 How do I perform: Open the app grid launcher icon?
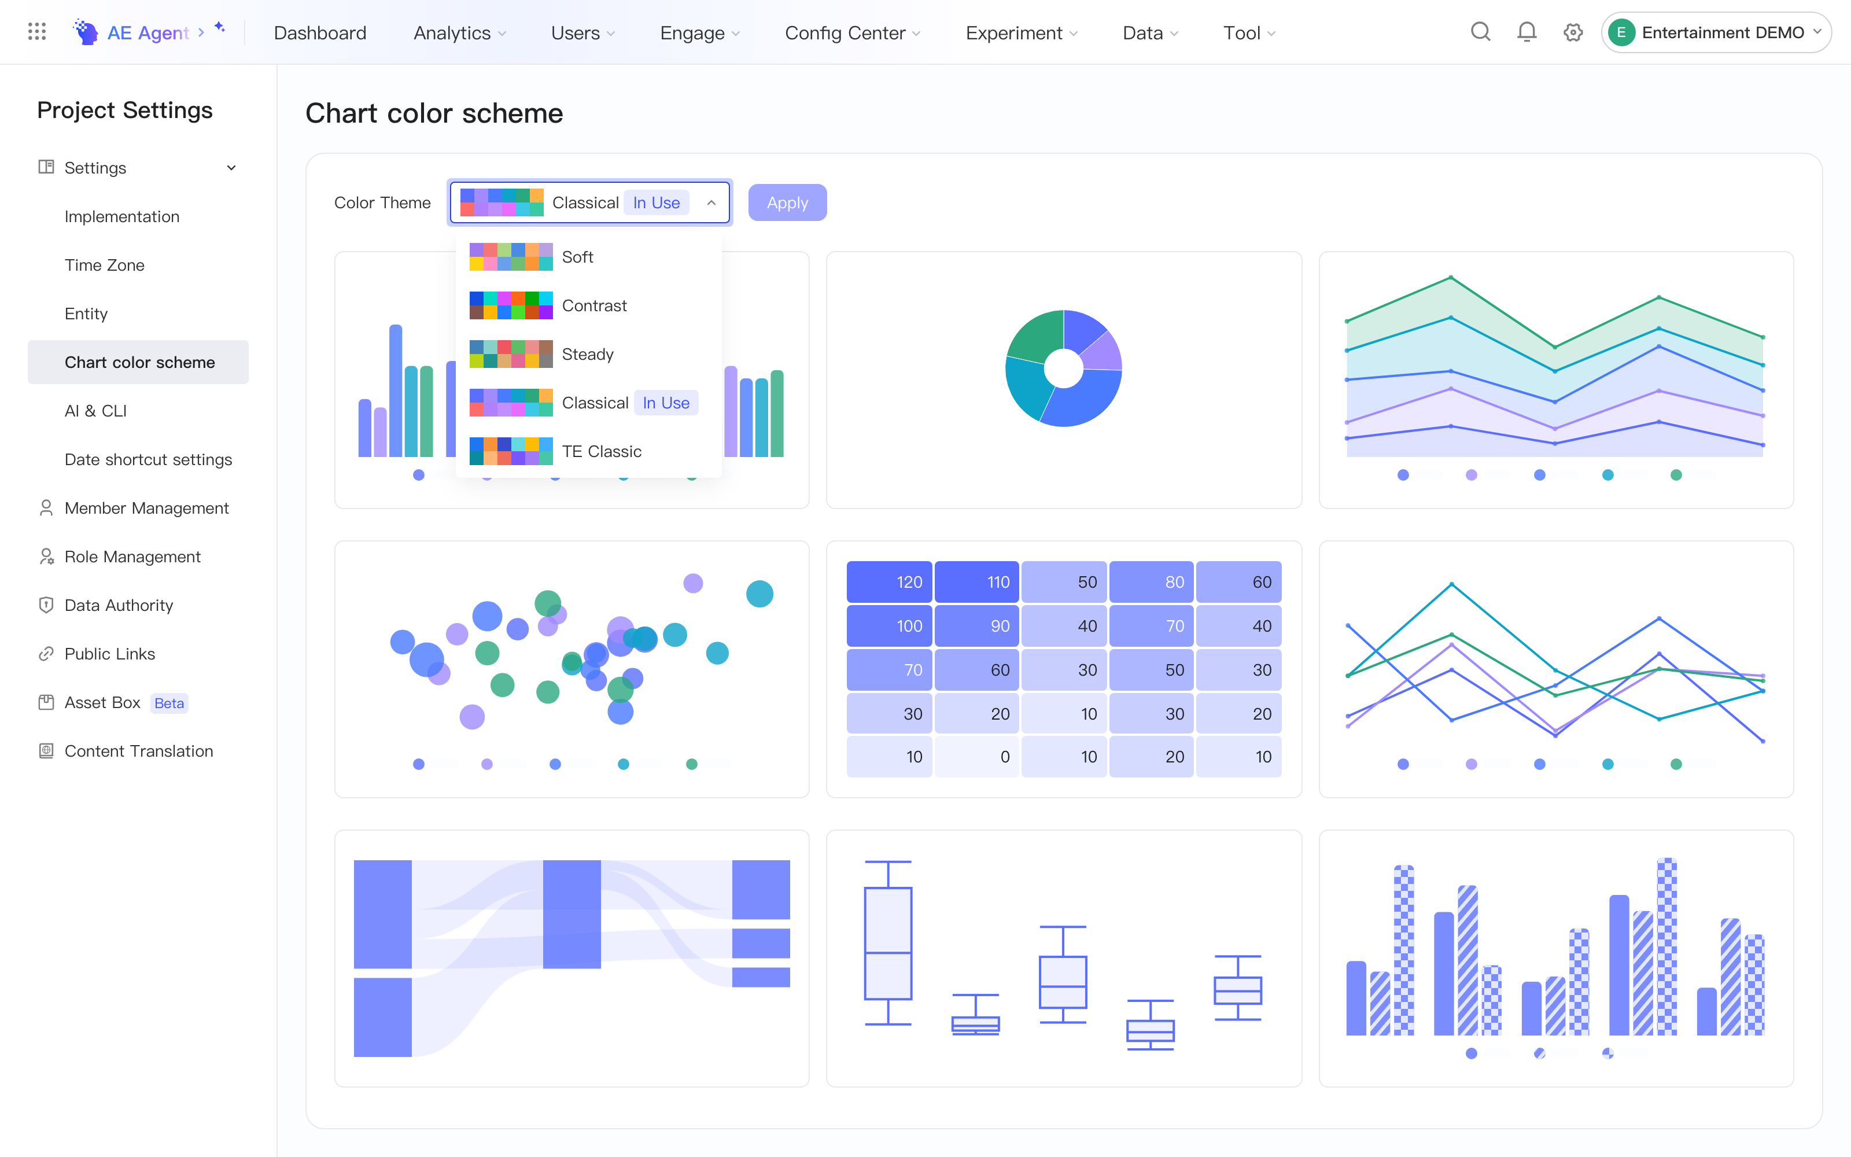(x=36, y=32)
